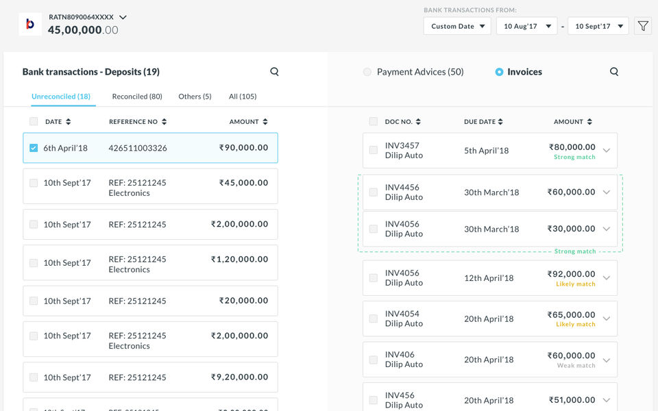Open the filter funnel icon

pyautogui.click(x=642, y=26)
